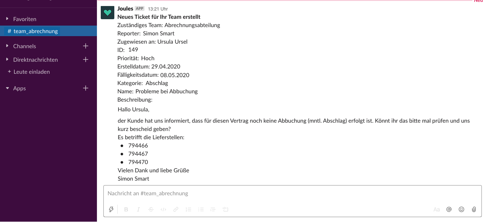Screen dimensions: 489x222
Task: Mention someone with the @ icon
Action: 449,210
